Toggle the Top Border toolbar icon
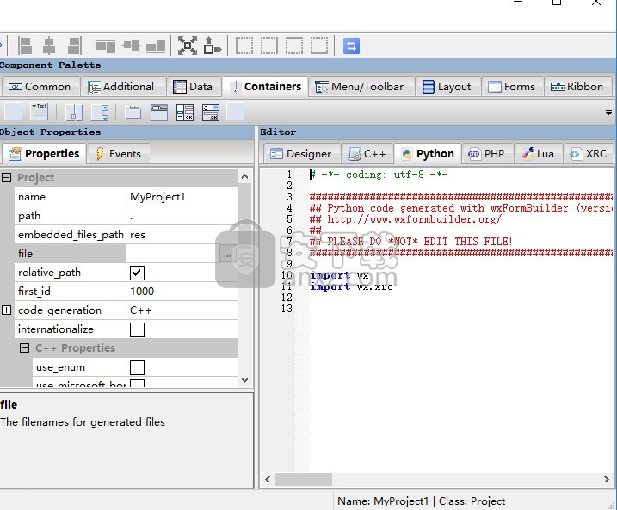The image size is (617, 510). coord(294,46)
